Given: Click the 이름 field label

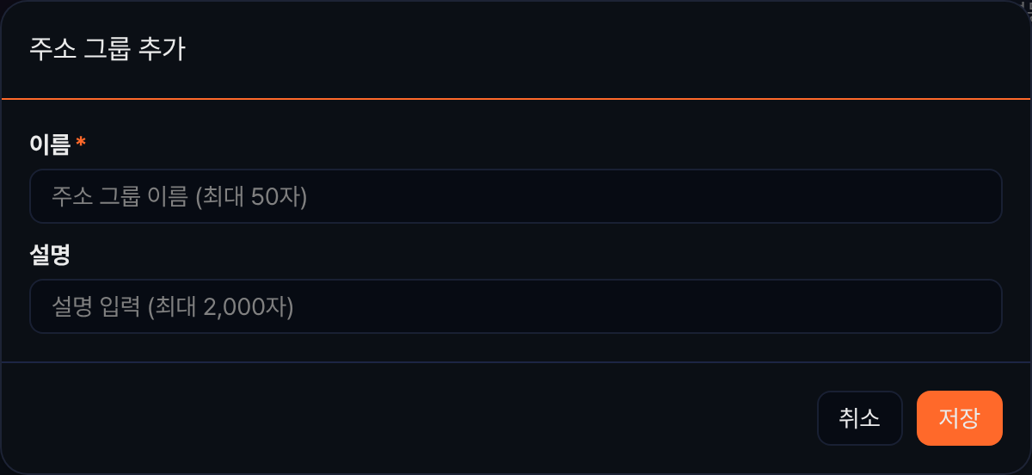Looking at the screenshot, I should click(50, 145).
